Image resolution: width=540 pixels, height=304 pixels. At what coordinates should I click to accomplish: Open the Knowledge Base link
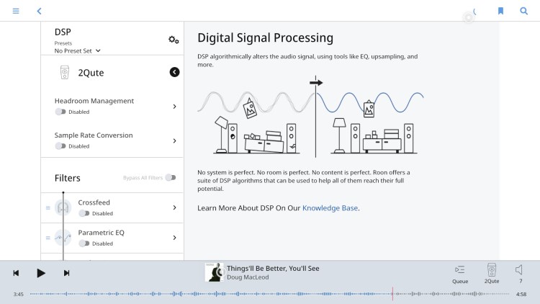tap(330, 208)
